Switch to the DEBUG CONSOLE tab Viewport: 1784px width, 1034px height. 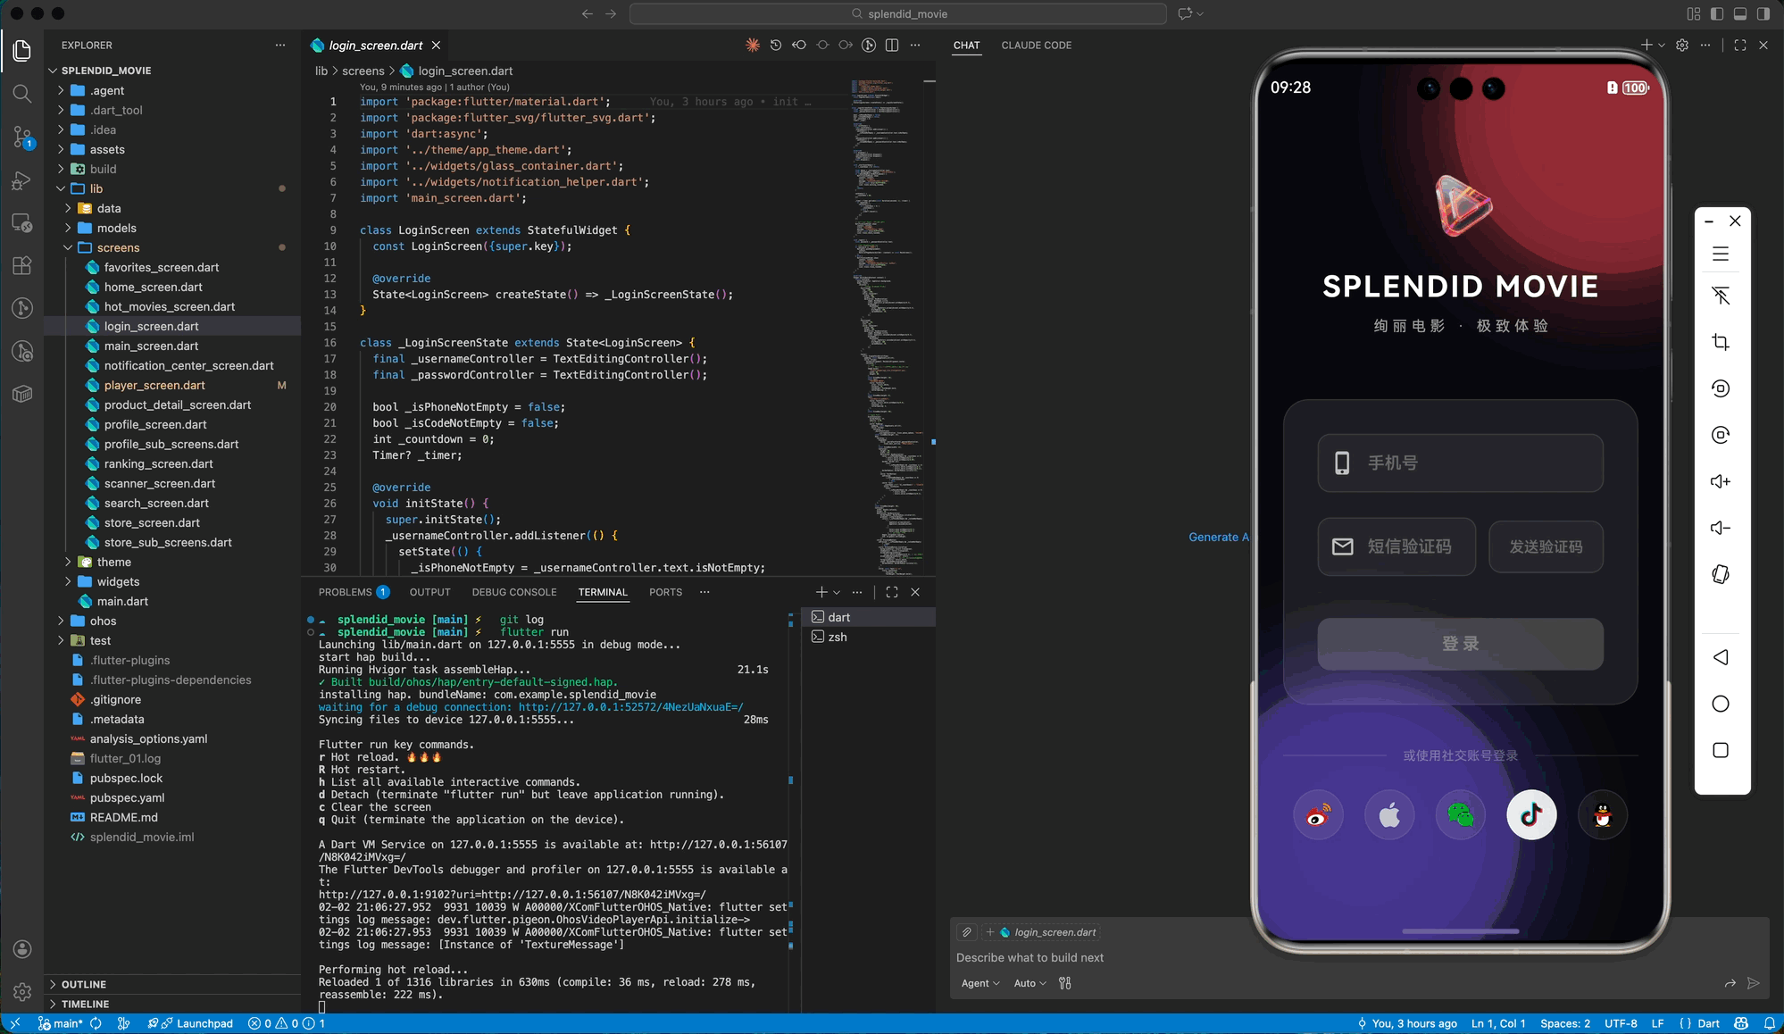tap(513, 592)
